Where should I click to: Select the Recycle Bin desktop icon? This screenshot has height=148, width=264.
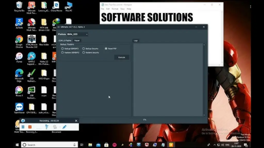click(x=19, y=7)
